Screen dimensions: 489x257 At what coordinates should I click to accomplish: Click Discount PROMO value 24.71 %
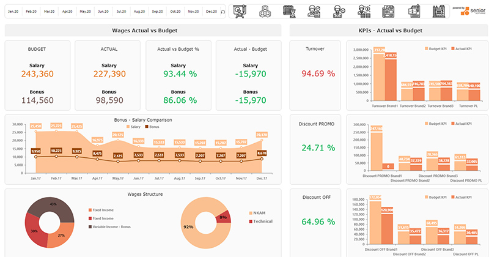[x=318, y=147]
